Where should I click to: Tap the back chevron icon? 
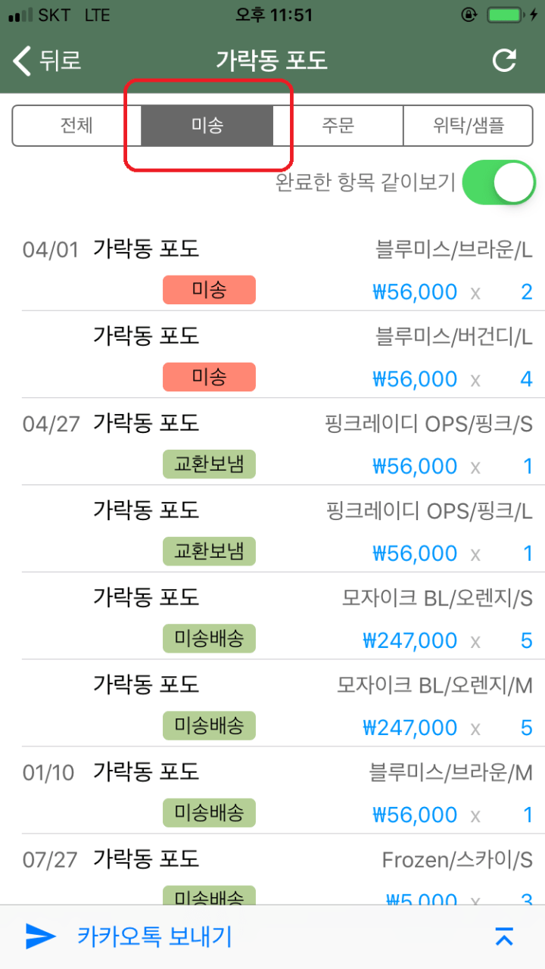coord(23,61)
